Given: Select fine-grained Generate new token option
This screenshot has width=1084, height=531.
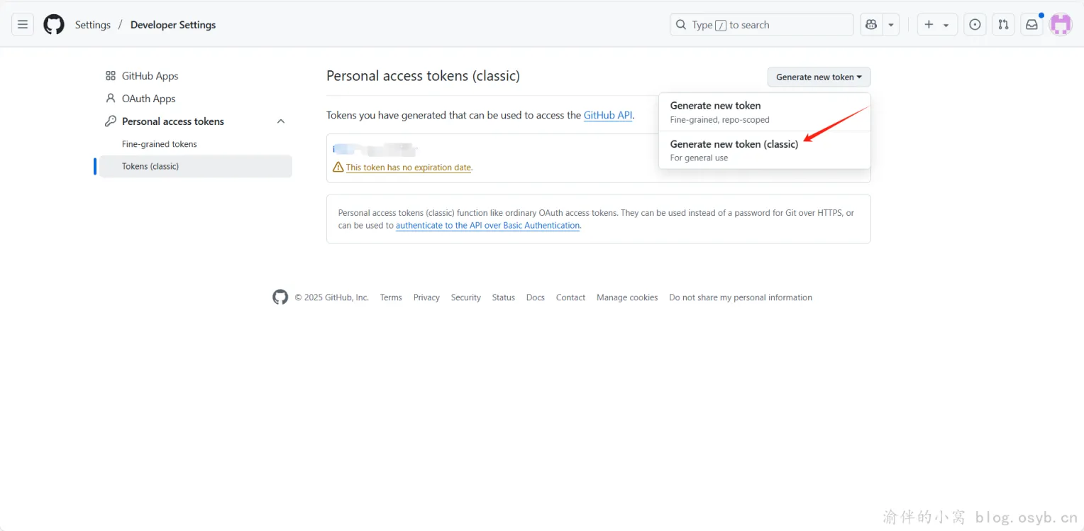Looking at the screenshot, I should 715,106.
